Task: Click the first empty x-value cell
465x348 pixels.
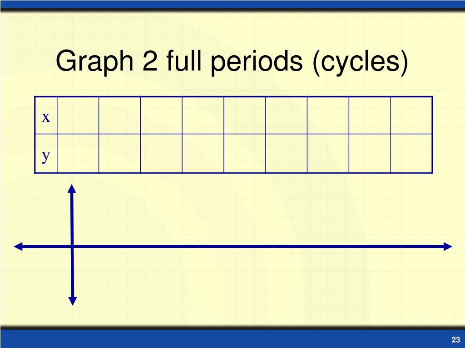Action: pyautogui.click(x=78, y=116)
